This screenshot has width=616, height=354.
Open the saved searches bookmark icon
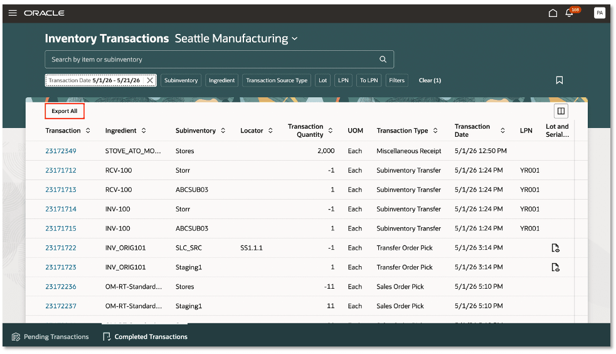tap(560, 80)
